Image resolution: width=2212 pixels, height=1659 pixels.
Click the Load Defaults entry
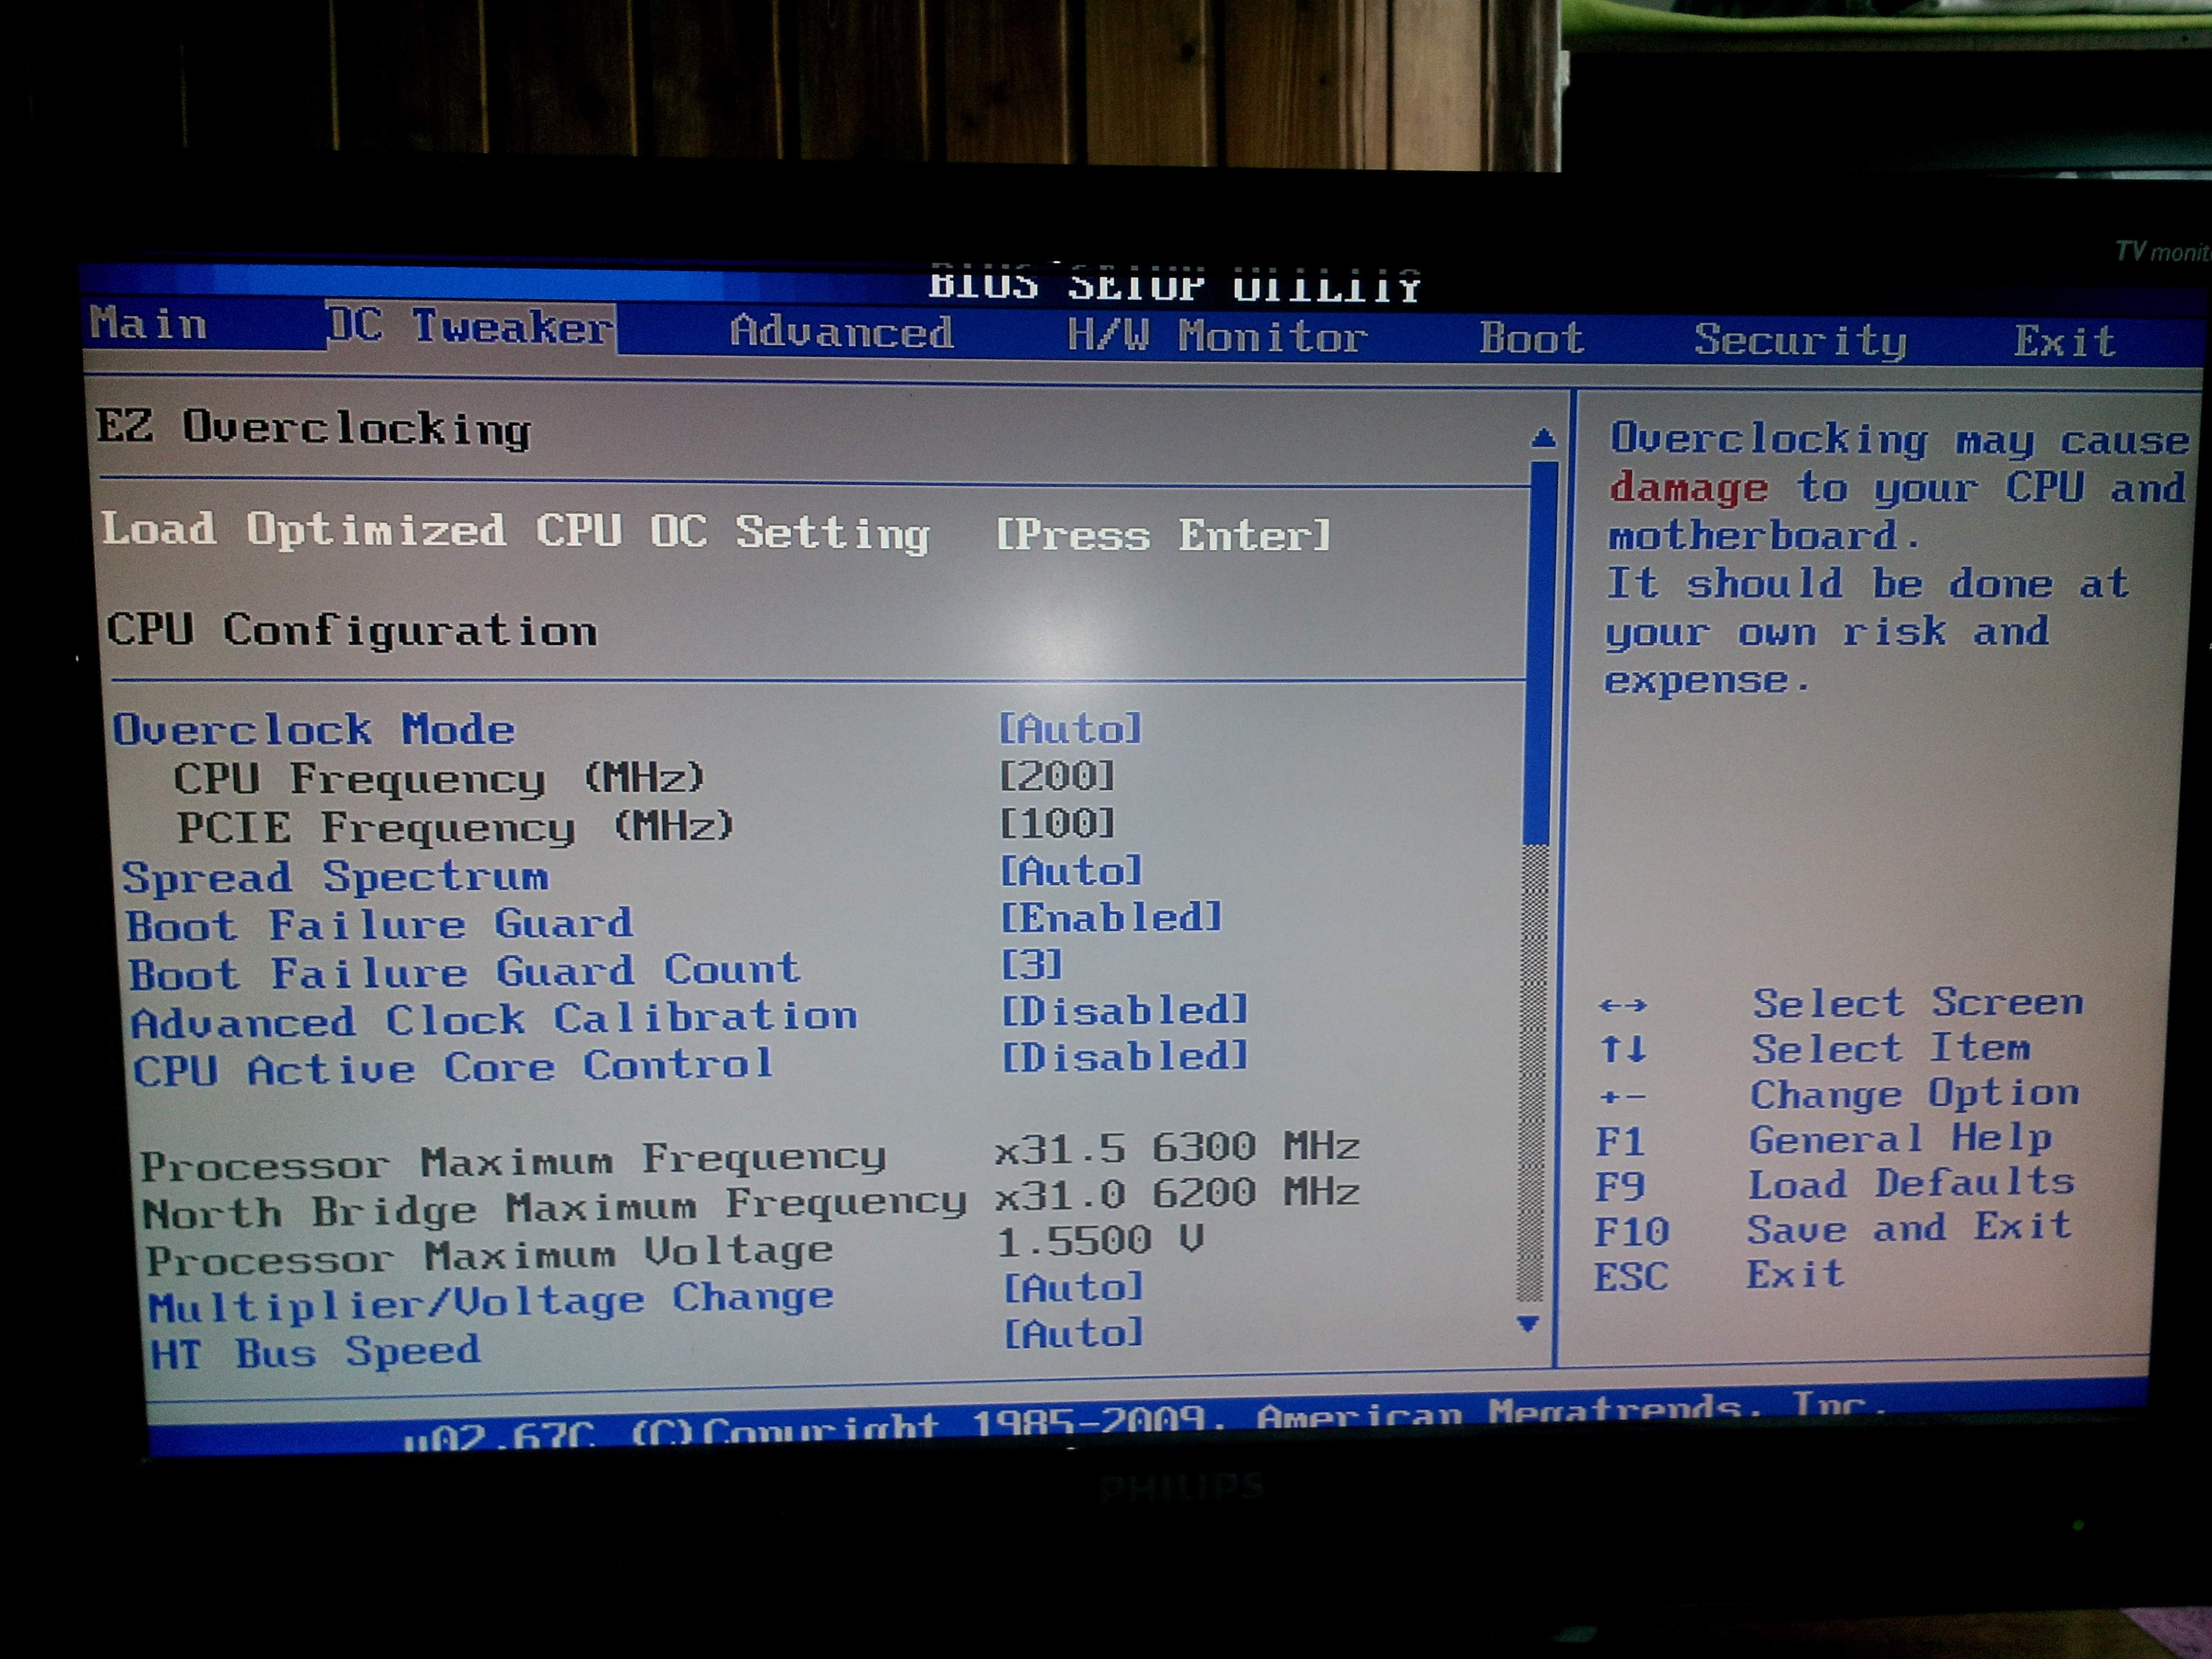1911,1183
